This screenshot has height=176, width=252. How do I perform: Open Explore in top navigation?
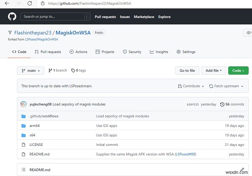(165, 17)
